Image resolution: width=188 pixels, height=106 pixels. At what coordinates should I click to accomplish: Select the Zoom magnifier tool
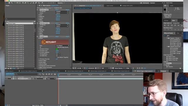(x=12, y=3)
